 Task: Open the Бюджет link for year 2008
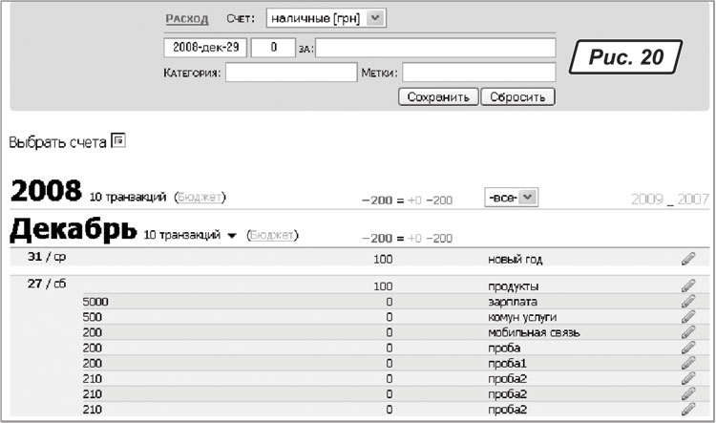199,198
